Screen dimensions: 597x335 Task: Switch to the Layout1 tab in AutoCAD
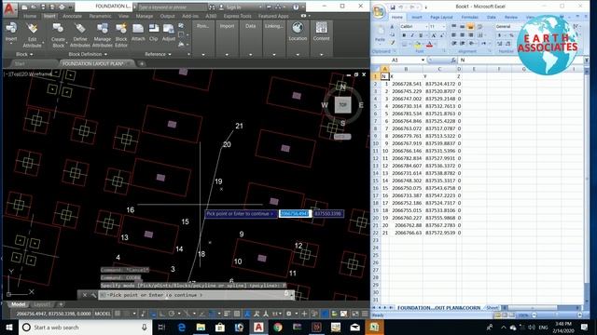pyautogui.click(x=42, y=304)
